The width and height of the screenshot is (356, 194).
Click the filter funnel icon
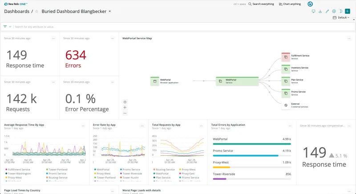[x=5, y=27]
